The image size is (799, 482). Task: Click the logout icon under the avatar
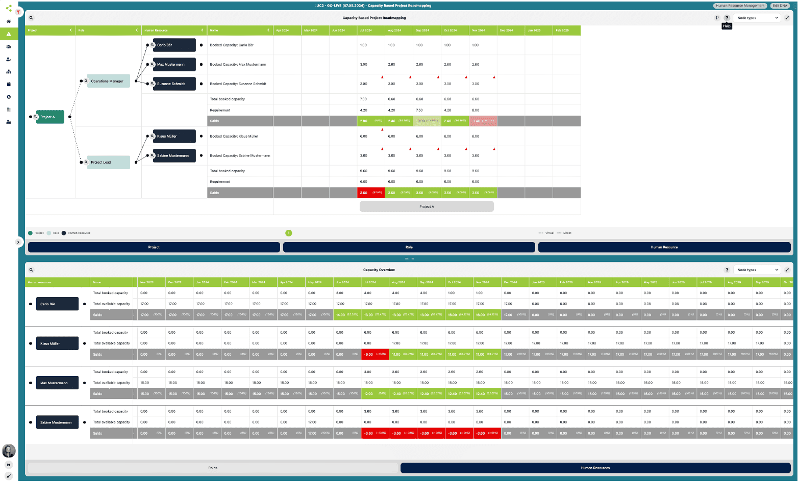[9, 465]
